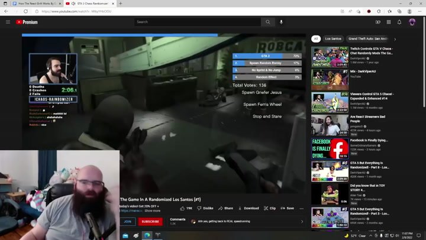The width and height of the screenshot is (426, 240).
Task: Open Are React Streamers Bad People video
Action: [330, 125]
